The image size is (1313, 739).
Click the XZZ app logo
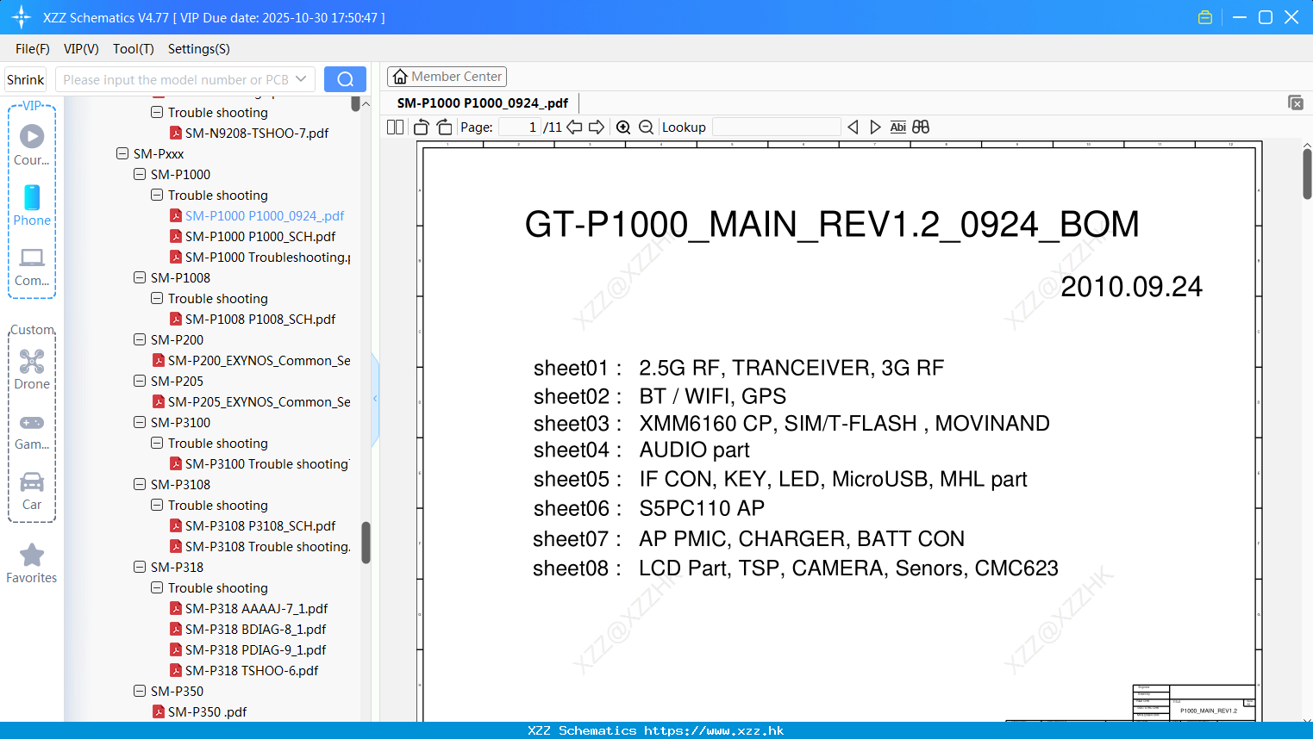[x=22, y=17]
